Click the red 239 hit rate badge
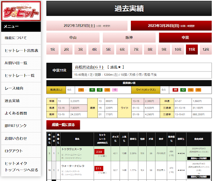The width and height of the screenshot is (214, 181). click(99, 152)
